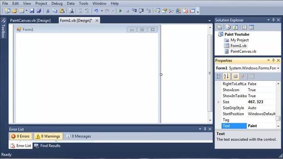Open the File menu

point(5,4)
